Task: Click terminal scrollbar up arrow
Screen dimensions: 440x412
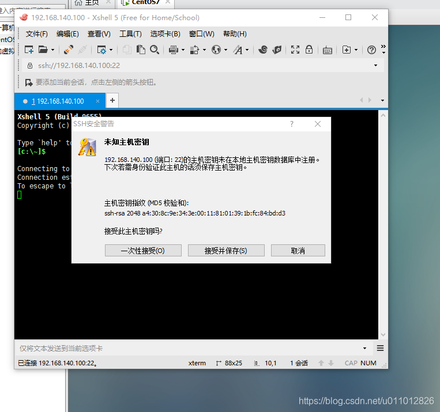Action: 383,115
